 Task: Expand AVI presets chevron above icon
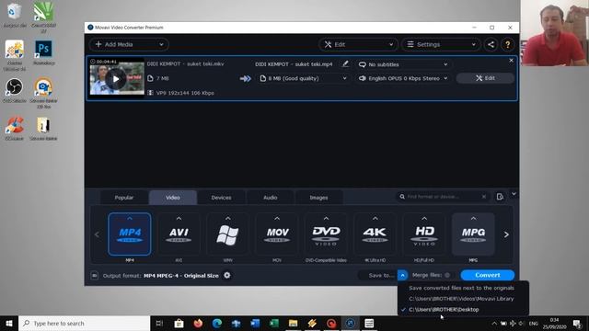(x=179, y=218)
